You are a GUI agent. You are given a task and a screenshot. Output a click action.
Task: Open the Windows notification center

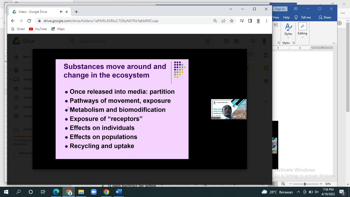click(x=342, y=192)
